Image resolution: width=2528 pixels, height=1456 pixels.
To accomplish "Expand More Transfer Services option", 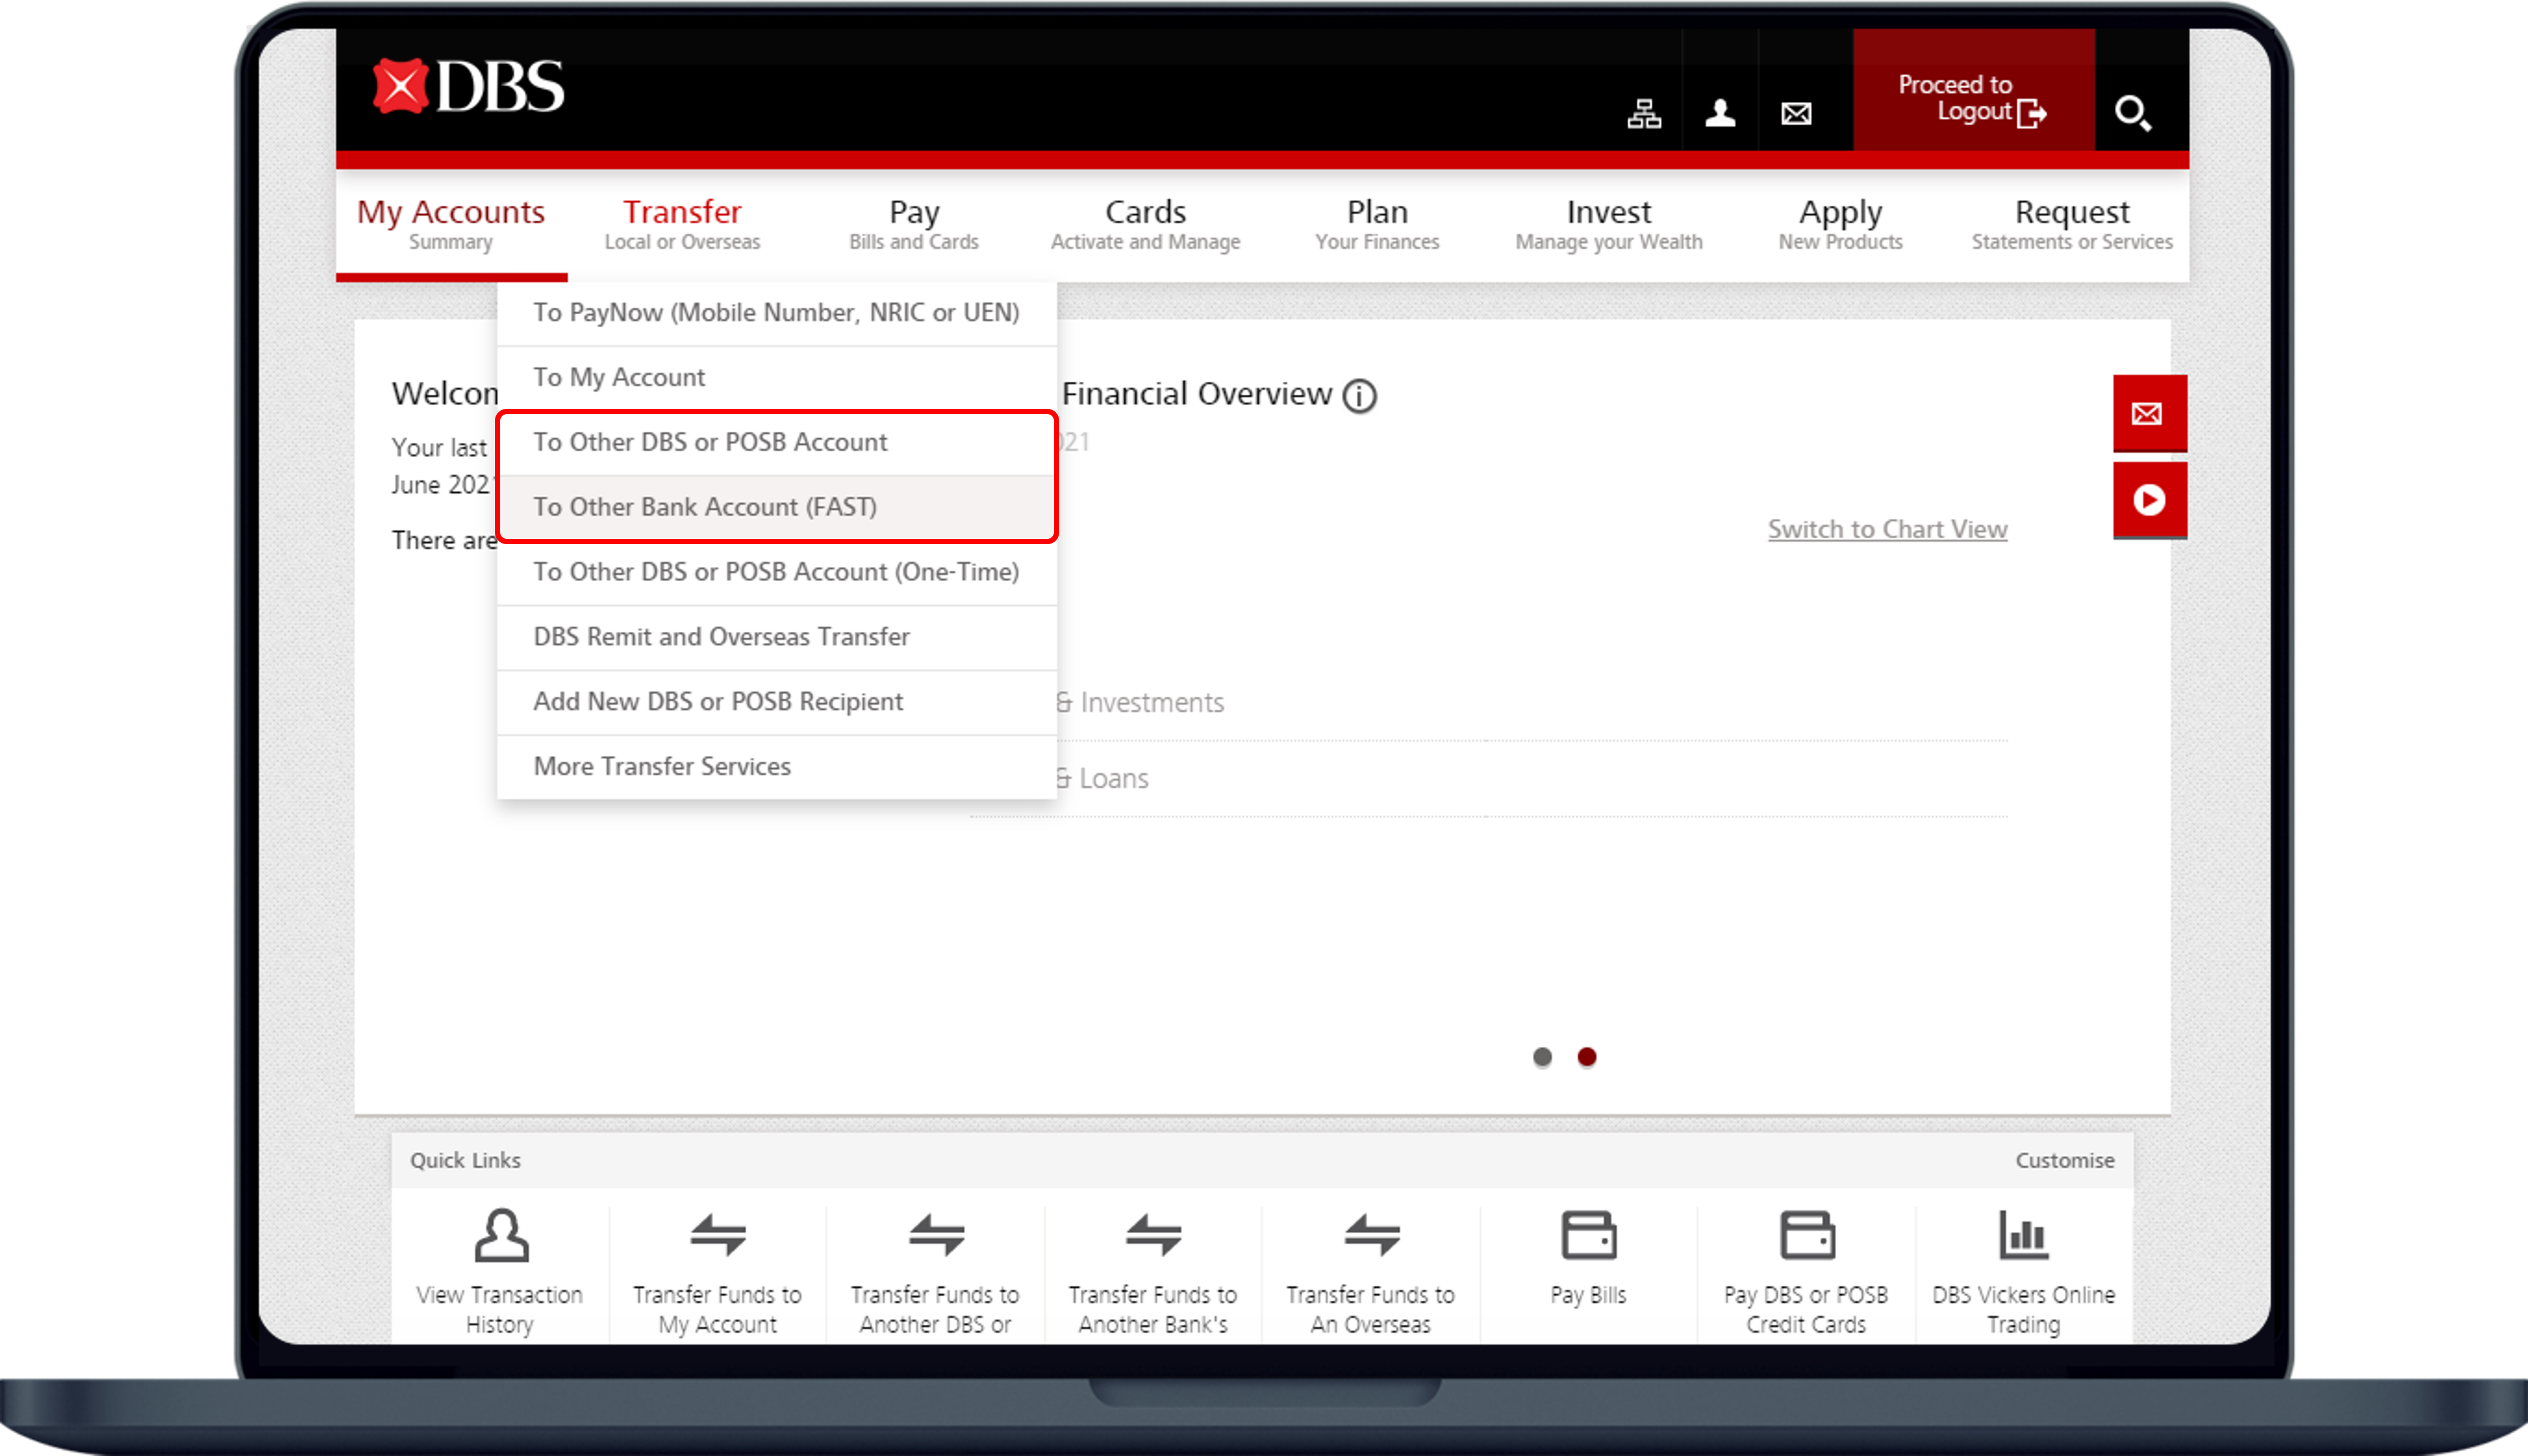I will tap(661, 765).
